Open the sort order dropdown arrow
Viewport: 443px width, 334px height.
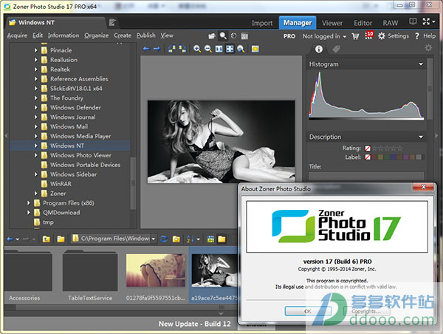pos(199,239)
